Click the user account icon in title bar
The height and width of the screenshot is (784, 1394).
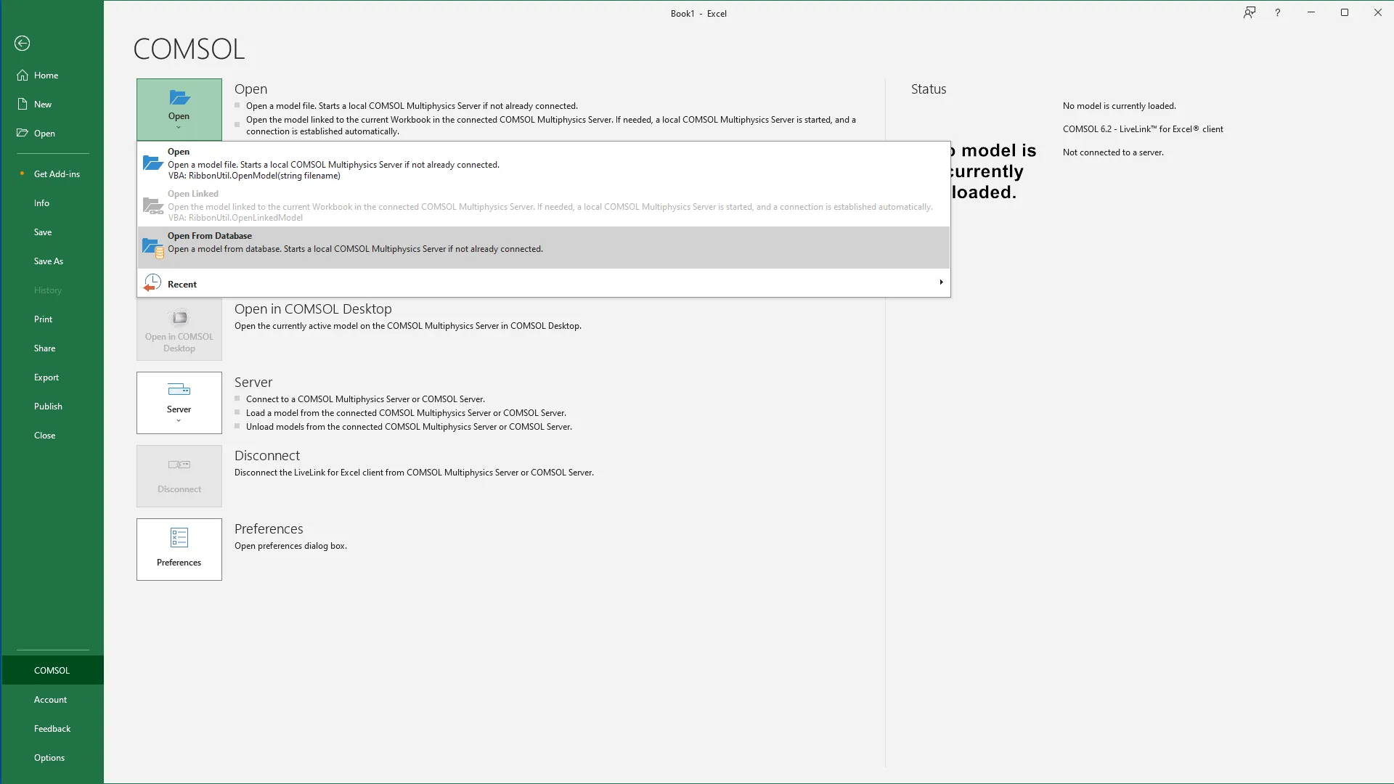coord(1249,13)
